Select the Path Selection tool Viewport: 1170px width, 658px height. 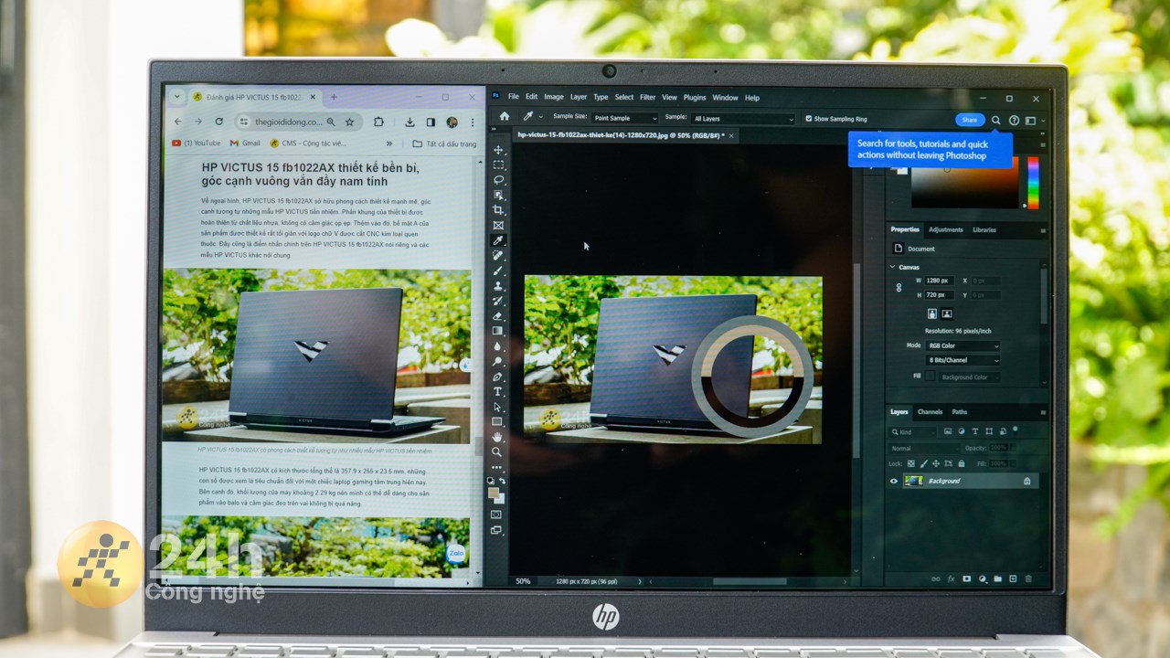[x=498, y=407]
